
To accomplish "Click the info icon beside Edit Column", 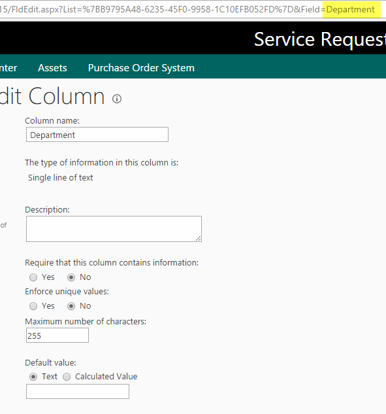I will 117,99.
